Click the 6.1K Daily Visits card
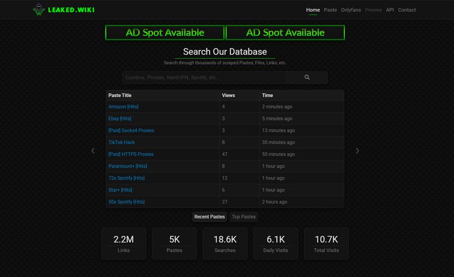 [x=276, y=243]
